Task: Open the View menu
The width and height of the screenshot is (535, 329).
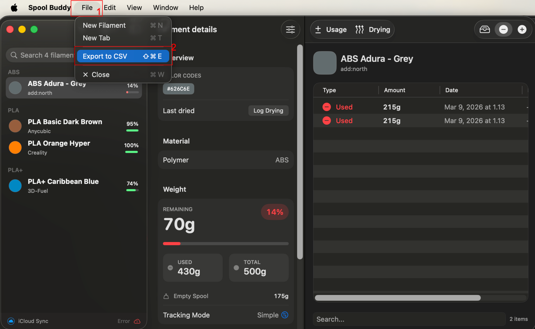Action: coord(134,7)
